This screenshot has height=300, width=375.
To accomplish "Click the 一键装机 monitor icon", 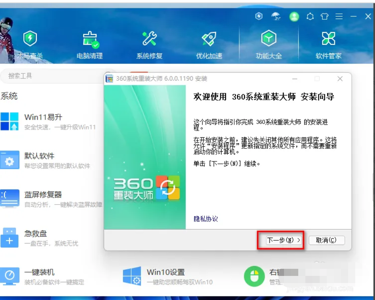I will coord(9,276).
